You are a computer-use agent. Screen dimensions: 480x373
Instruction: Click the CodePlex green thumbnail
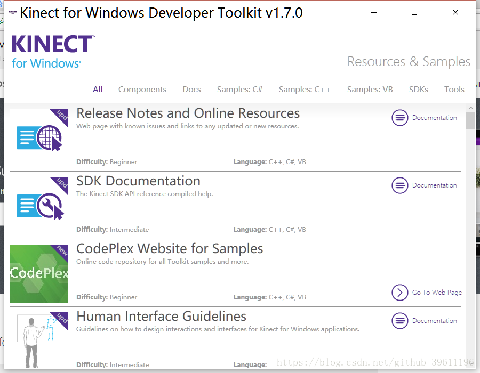pos(39,274)
